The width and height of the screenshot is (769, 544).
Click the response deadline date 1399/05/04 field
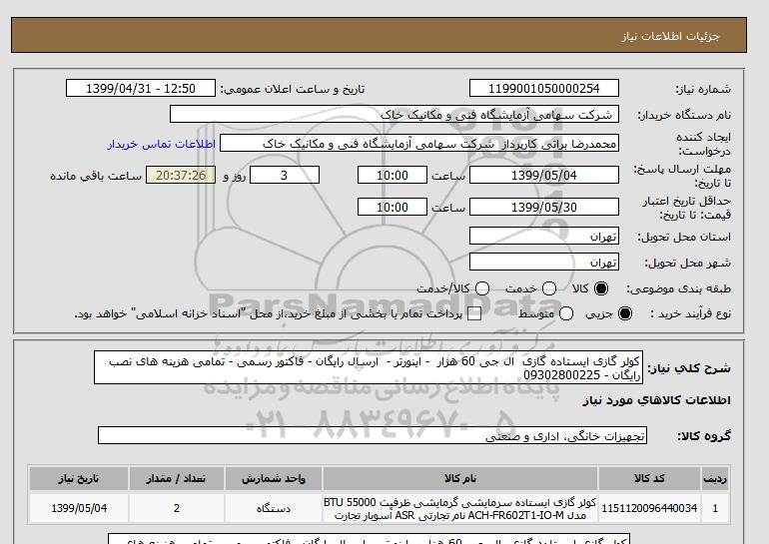544,175
